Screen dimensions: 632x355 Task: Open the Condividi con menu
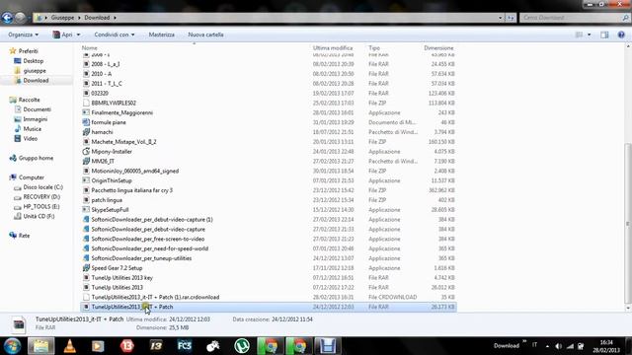point(115,35)
